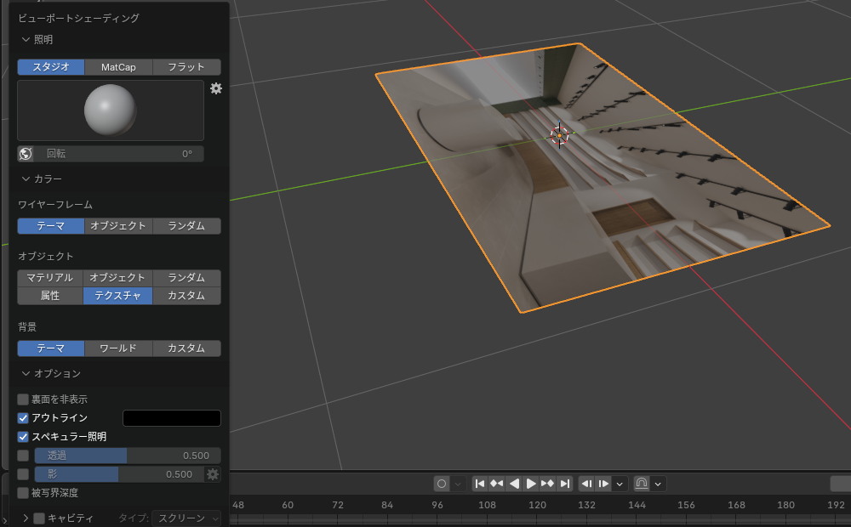This screenshot has width=851, height=527.
Task: Collapse the カラー section
Action: point(26,178)
